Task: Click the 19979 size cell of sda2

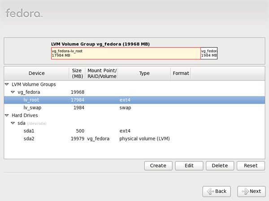Action: [78, 138]
